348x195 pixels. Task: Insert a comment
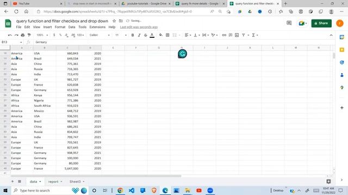[x=231, y=35]
